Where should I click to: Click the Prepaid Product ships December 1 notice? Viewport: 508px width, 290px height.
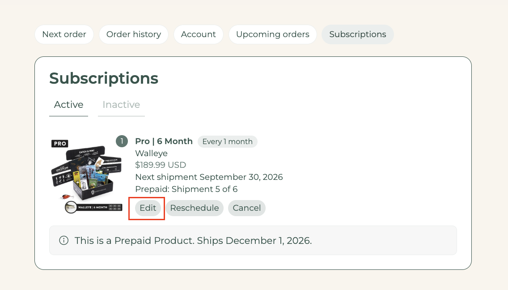pyautogui.click(x=253, y=240)
